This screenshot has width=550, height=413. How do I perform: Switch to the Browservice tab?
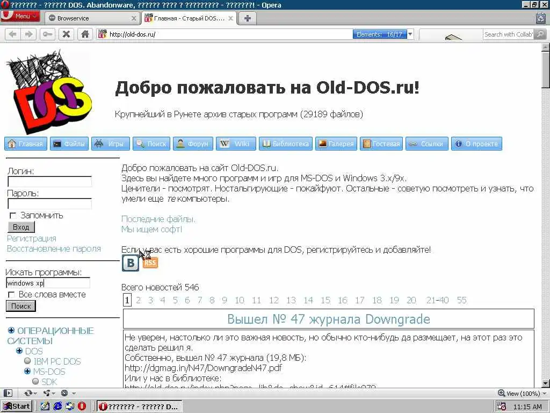91,18
